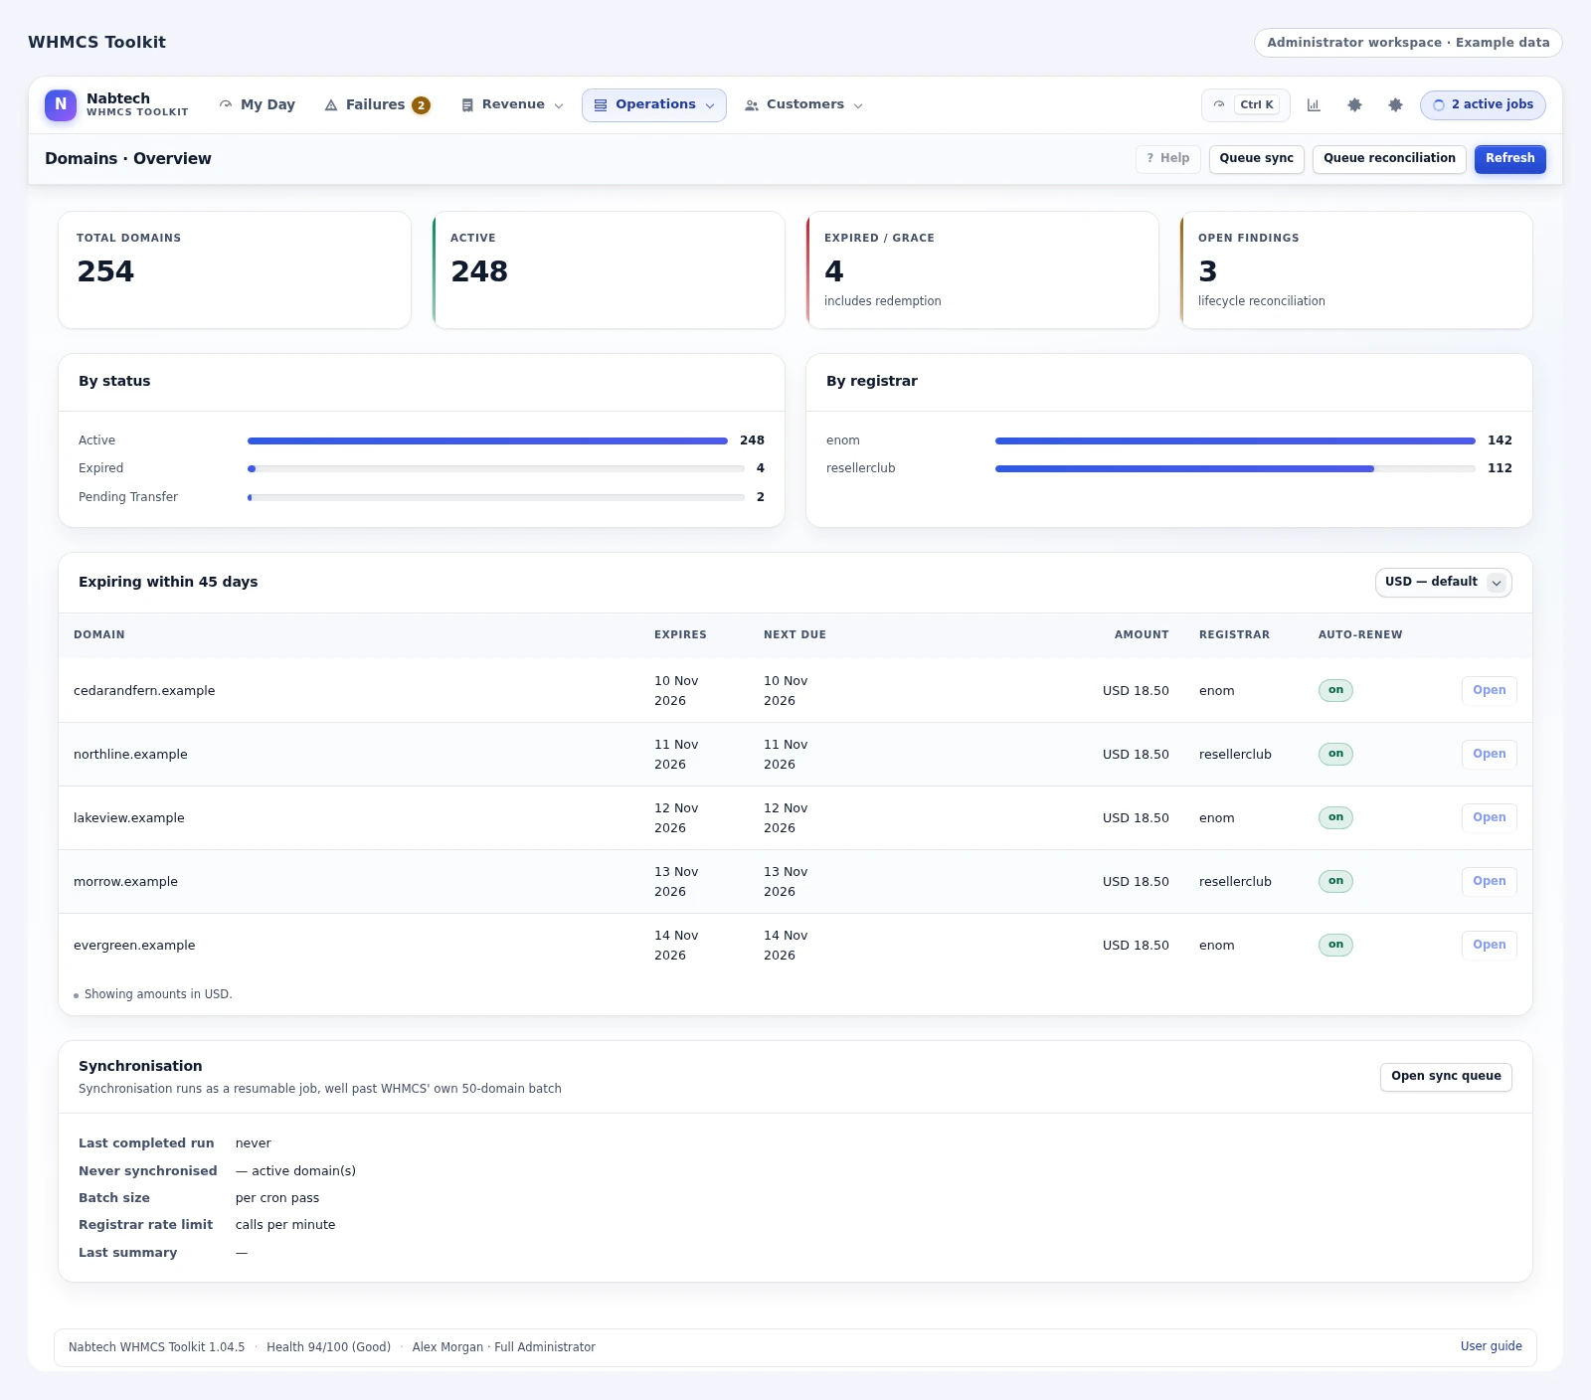Click Health 94/100 (Good) in the footer
1591x1400 pixels.
pyautogui.click(x=328, y=1347)
